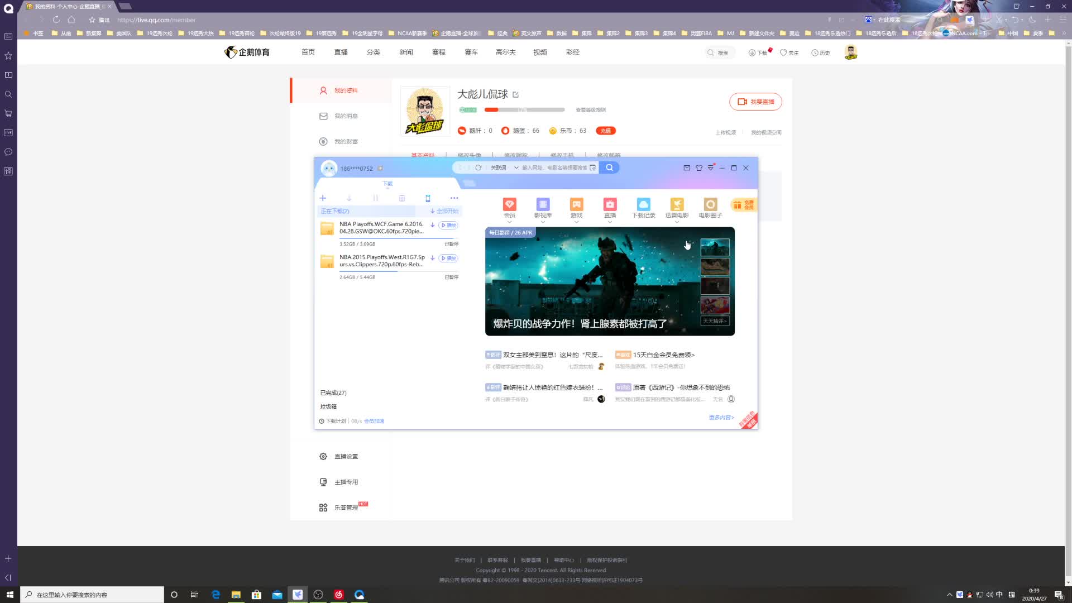Viewport: 1072px width, 603px height.
Task: Click the blue search magnifier button
Action: pos(609,167)
